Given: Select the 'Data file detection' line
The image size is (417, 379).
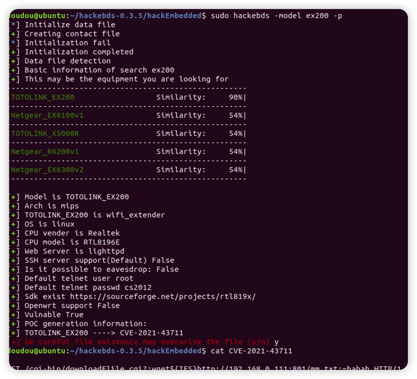Looking at the screenshot, I should coord(68,61).
